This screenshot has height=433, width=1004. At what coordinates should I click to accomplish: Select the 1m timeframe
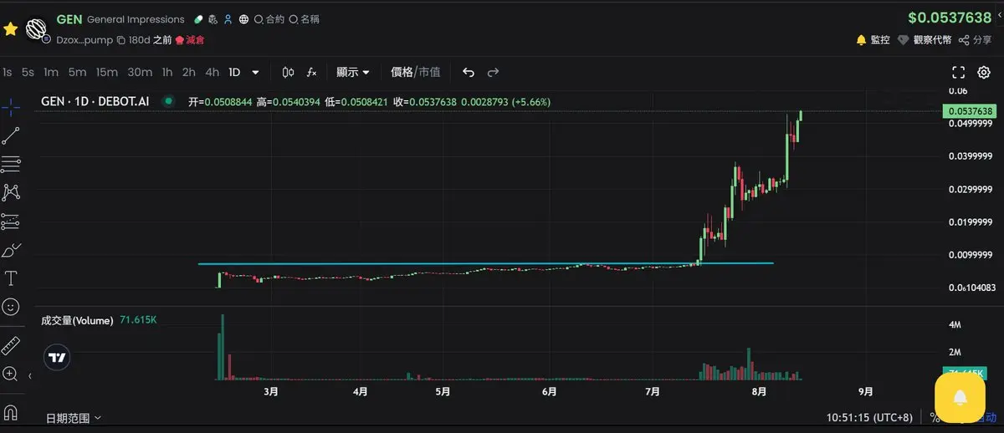pos(51,73)
